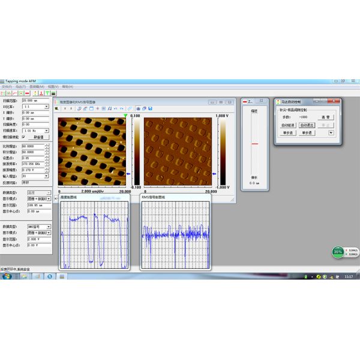This screenshot has height=360, width=360.
Task: Click the grid icon in image window toolbar
Action: click(104, 108)
